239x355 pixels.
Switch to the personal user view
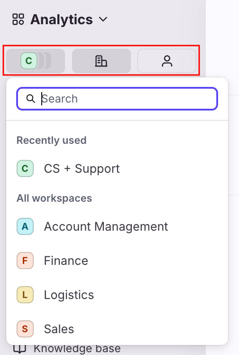click(167, 61)
